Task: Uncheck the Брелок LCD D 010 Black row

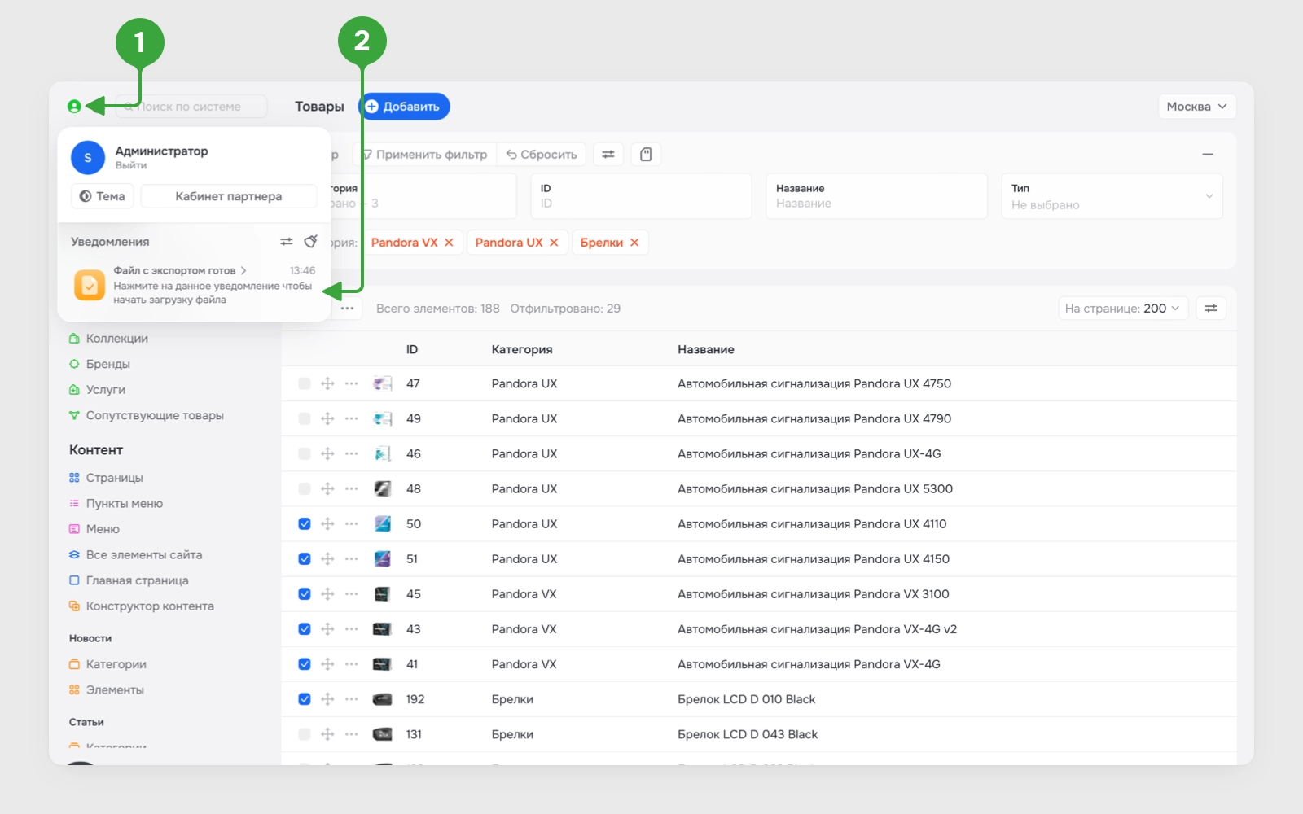Action: pyautogui.click(x=305, y=699)
